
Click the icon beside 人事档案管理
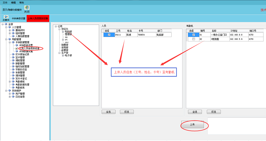[x=13, y=36]
